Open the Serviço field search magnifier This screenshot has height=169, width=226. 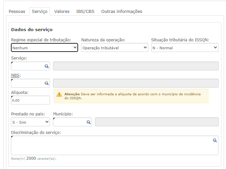click(47, 66)
